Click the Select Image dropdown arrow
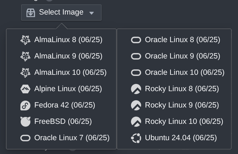Viewport: 238px width, 154px height. click(91, 13)
